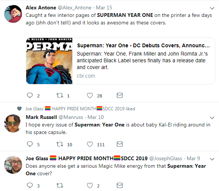The width and height of the screenshot is (219, 191).
Task: Like Mark Russell's tweet with 111 likes
Action: point(90,144)
